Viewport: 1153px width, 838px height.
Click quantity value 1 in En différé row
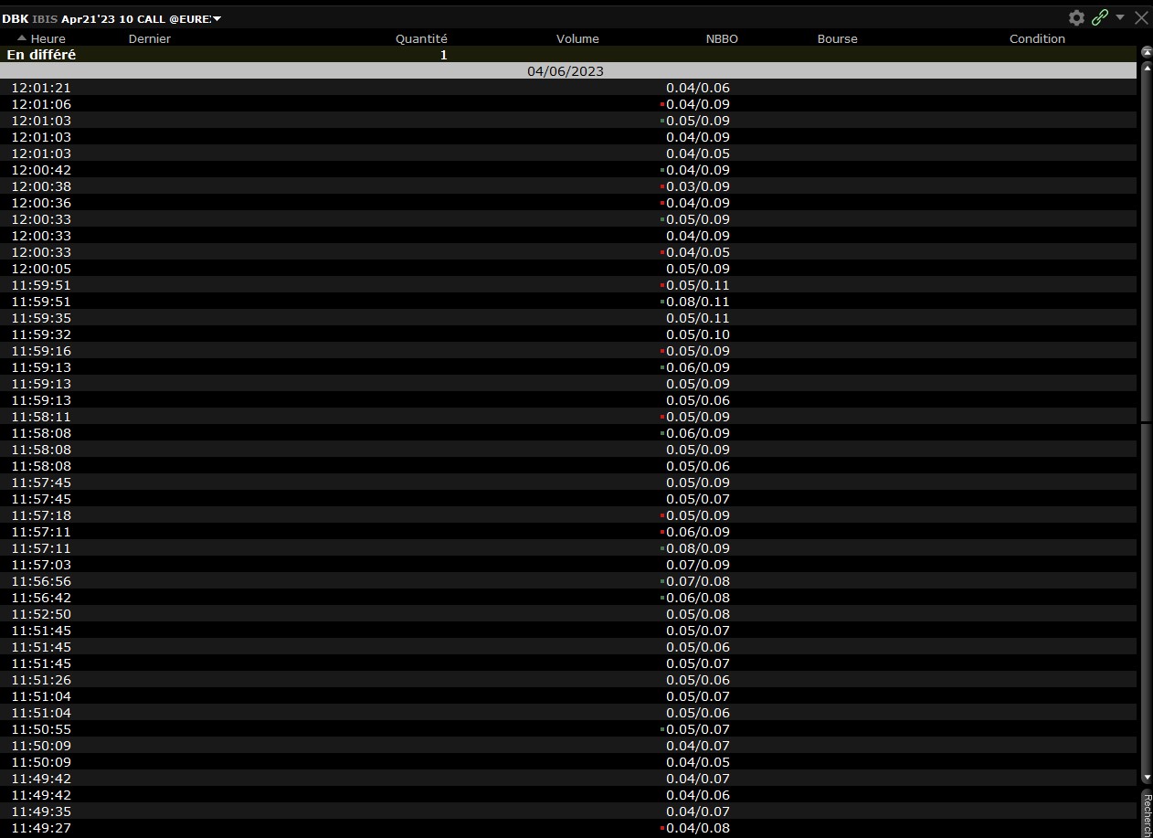(x=444, y=55)
